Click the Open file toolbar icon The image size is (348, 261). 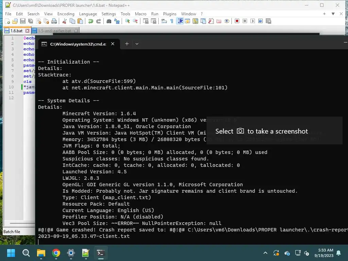[15, 21]
